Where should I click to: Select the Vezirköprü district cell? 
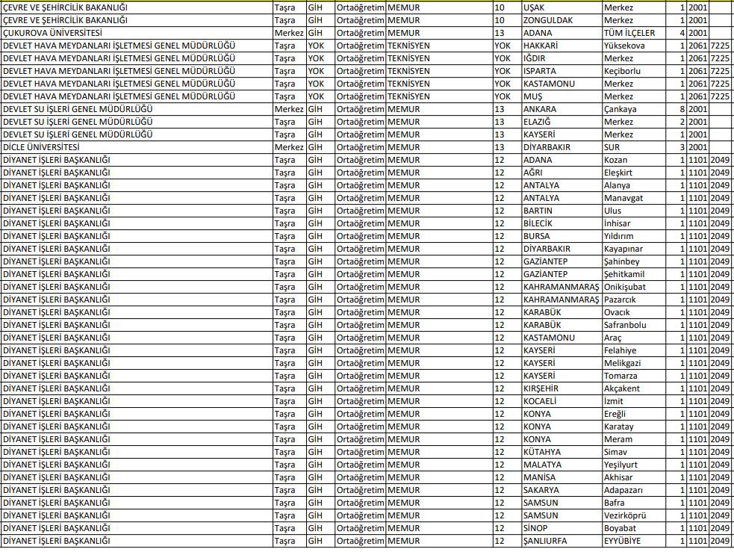[634, 515]
